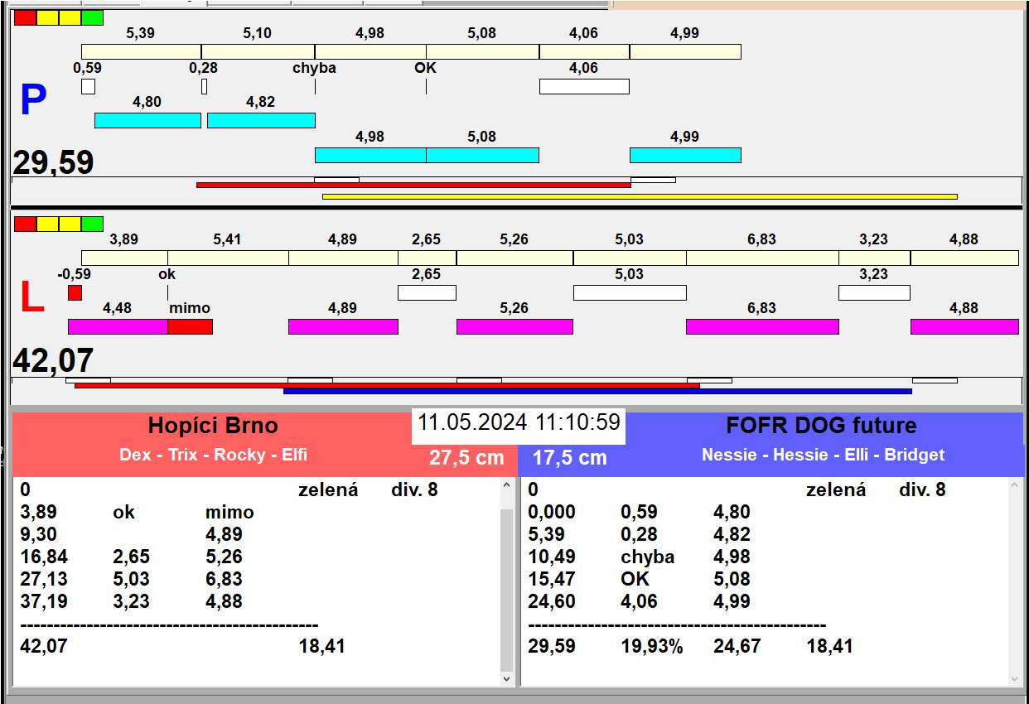Select the '27,13 5,03 6,83' row
This screenshot has width=1029, height=704.
click(257, 580)
